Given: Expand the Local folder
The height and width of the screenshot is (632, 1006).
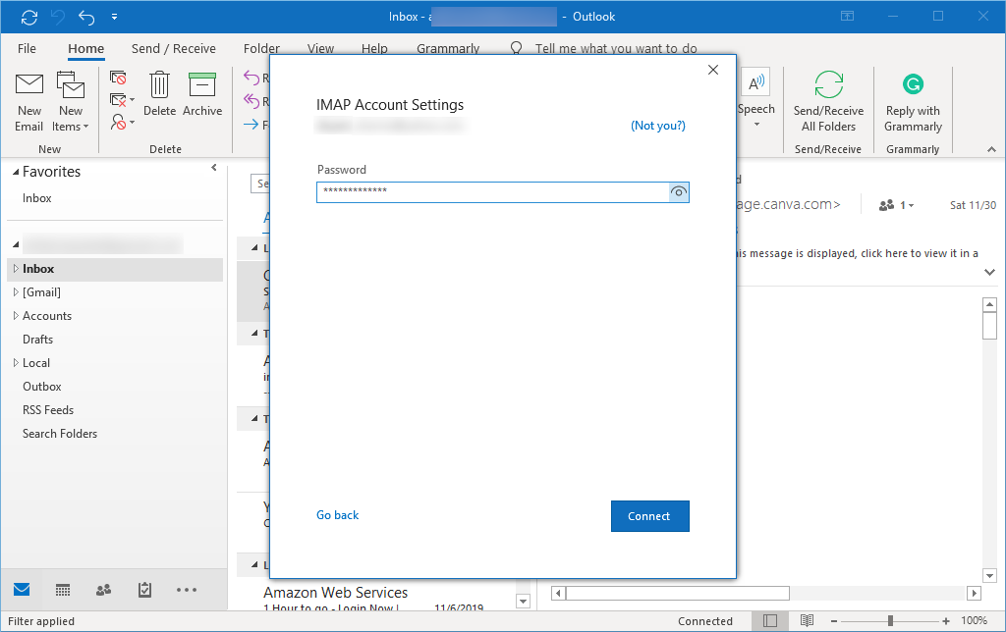Looking at the screenshot, I should 16,363.
